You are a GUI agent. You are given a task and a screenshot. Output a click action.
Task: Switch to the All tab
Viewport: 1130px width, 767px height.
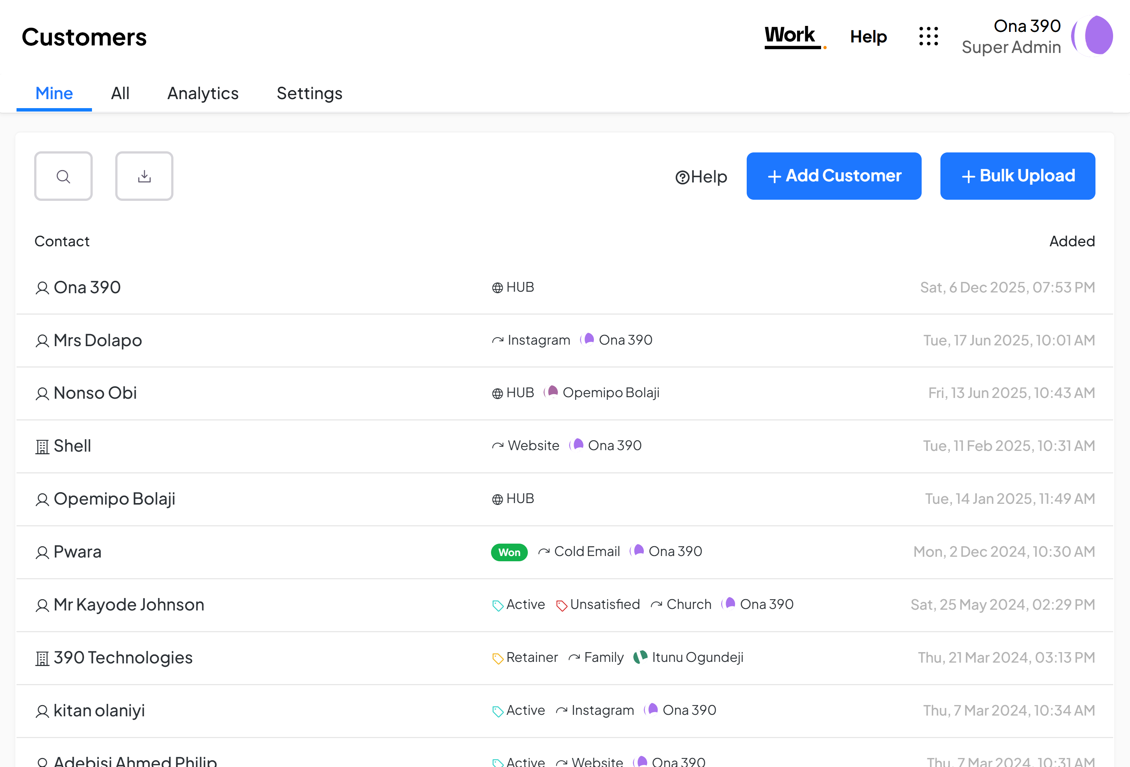click(x=120, y=93)
